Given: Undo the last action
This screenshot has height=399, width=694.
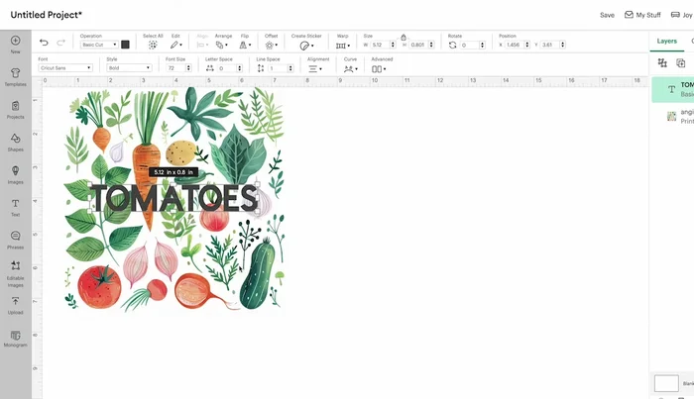Looking at the screenshot, I should tap(44, 43).
